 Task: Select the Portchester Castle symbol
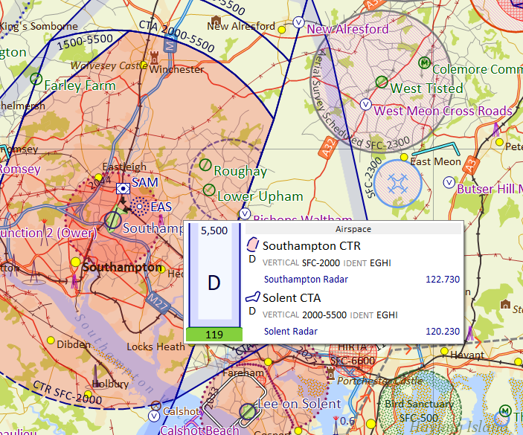[330, 374]
